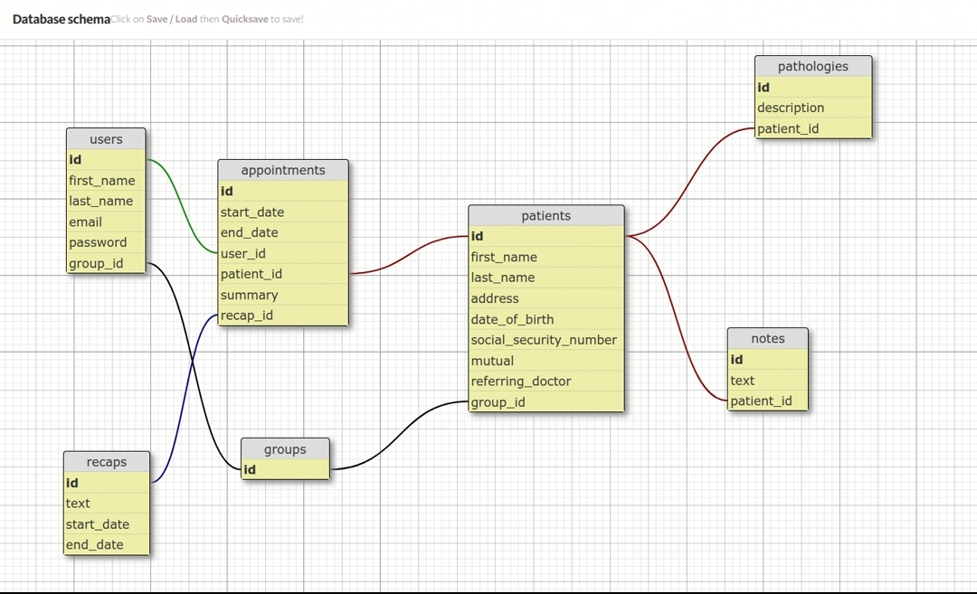Click user_id field in appointments
The image size is (977, 594).
pyautogui.click(x=283, y=253)
